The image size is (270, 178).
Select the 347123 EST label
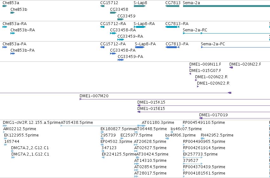[x=109, y=148]
